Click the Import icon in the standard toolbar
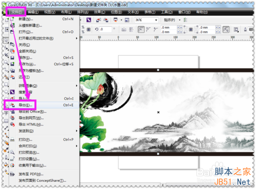This screenshot has width=256, height=189. 99,20
